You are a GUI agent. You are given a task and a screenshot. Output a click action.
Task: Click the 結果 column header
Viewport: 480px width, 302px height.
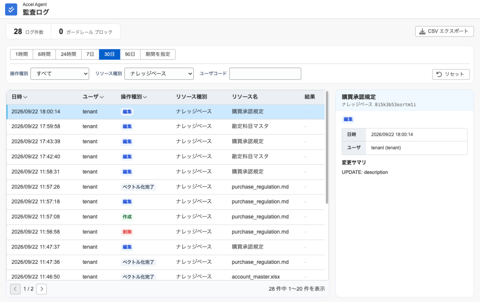[x=310, y=97]
